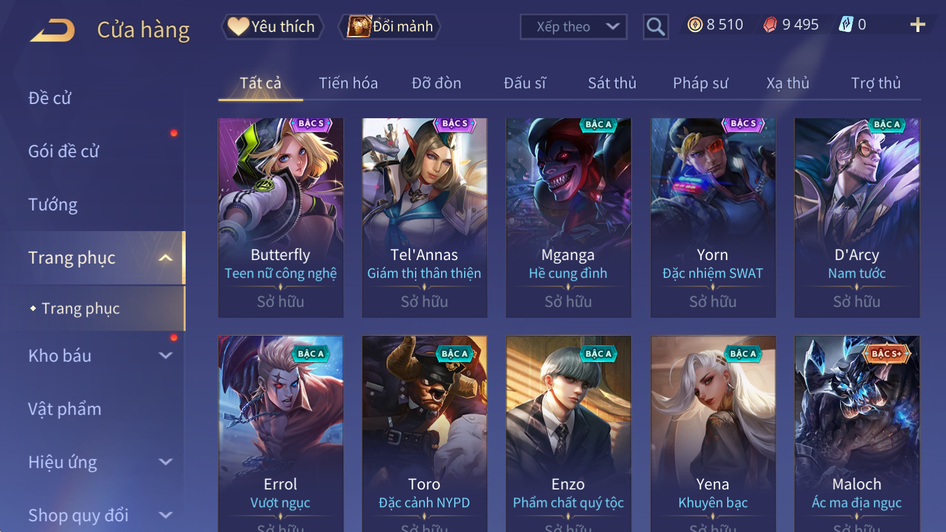Viewport: 946px width, 532px height.
Task: Select the Tiến hóa tab
Action: click(348, 83)
